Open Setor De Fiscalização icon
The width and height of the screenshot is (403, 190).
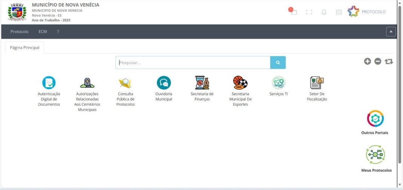point(317,83)
